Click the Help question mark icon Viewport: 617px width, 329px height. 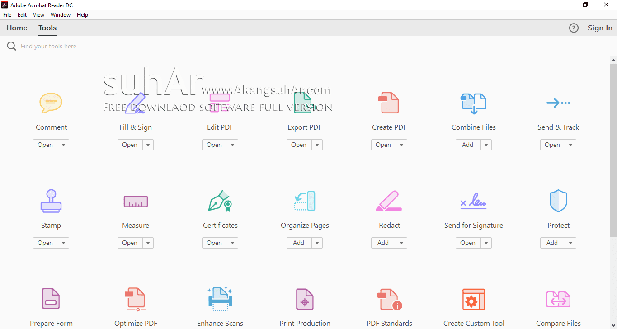(x=574, y=28)
